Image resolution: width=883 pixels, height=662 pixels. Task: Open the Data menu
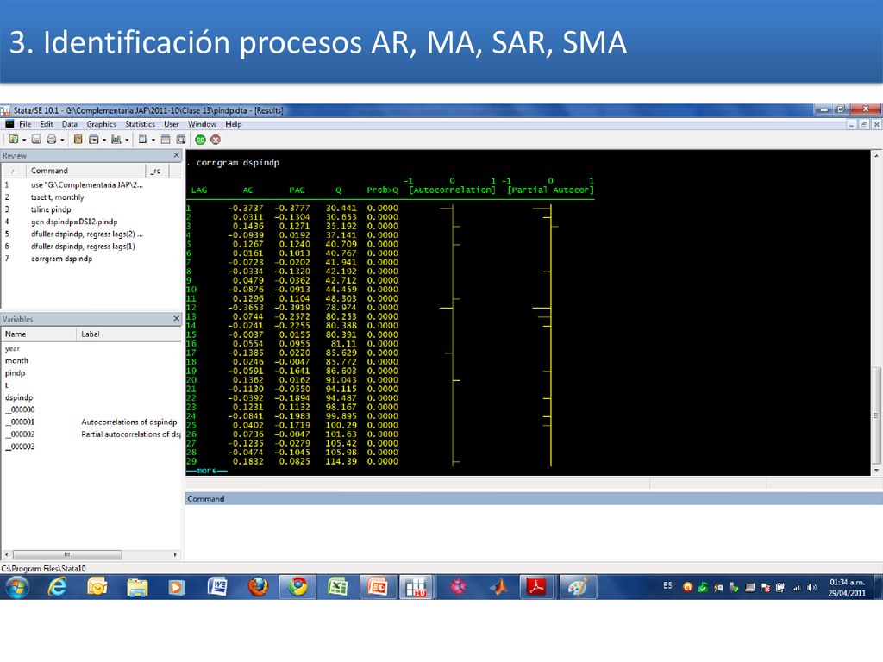(x=70, y=124)
